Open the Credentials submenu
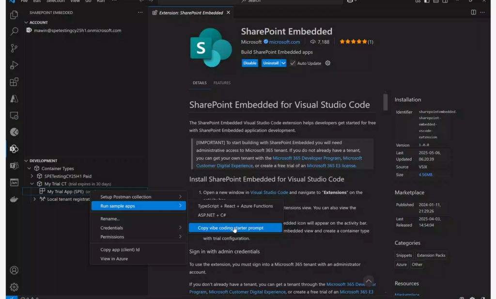Viewport: 496px width, 299px height. (139, 227)
